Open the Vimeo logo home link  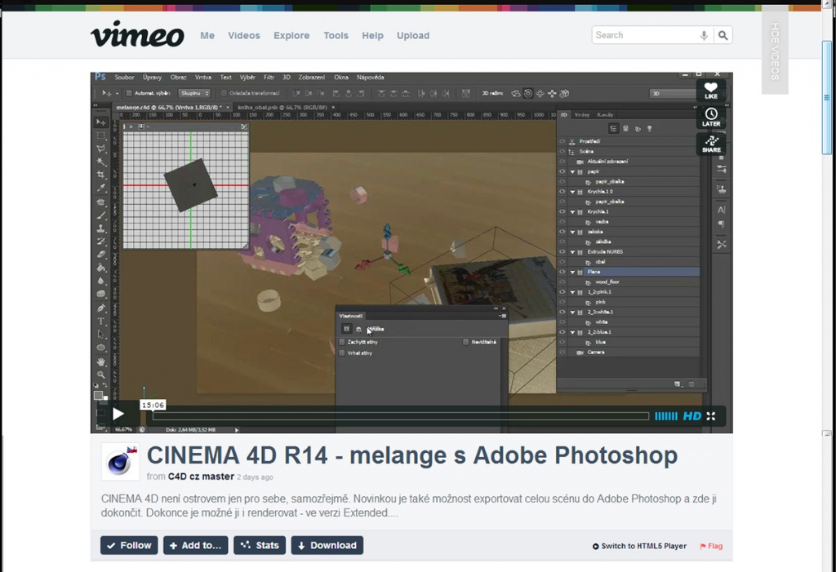[137, 34]
